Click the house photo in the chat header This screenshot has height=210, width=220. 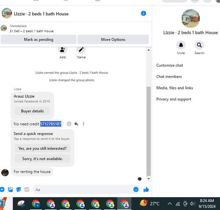pos(7,13)
